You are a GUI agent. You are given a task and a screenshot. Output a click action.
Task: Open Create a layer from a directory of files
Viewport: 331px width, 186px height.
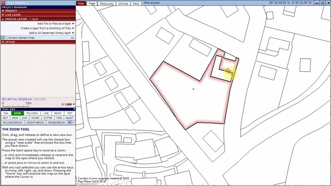click(x=47, y=28)
